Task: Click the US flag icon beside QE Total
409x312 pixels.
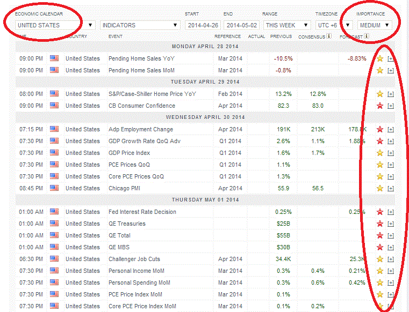Action: 54,235
